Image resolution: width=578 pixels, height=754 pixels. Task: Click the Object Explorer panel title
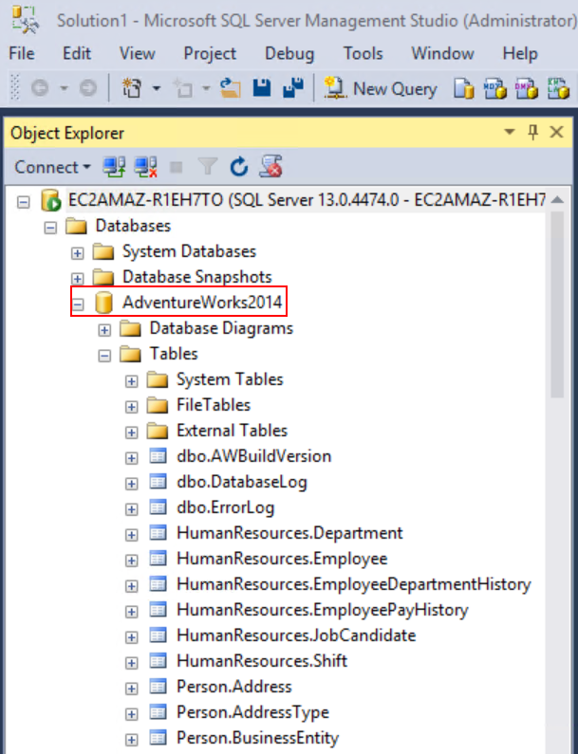point(67,133)
